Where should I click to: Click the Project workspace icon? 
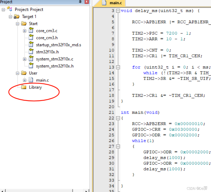(10, 9)
